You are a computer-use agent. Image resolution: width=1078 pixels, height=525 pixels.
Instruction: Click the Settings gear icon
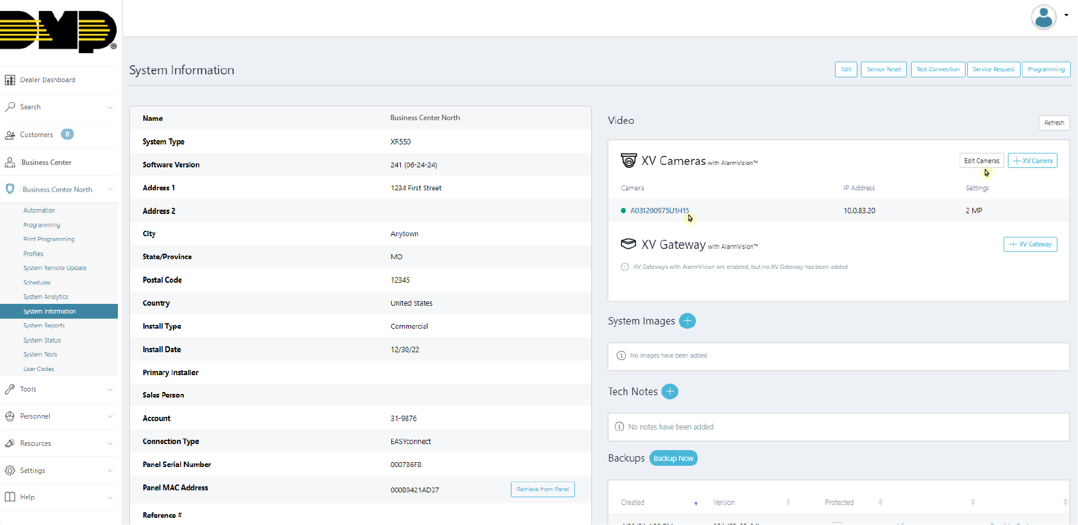10,471
